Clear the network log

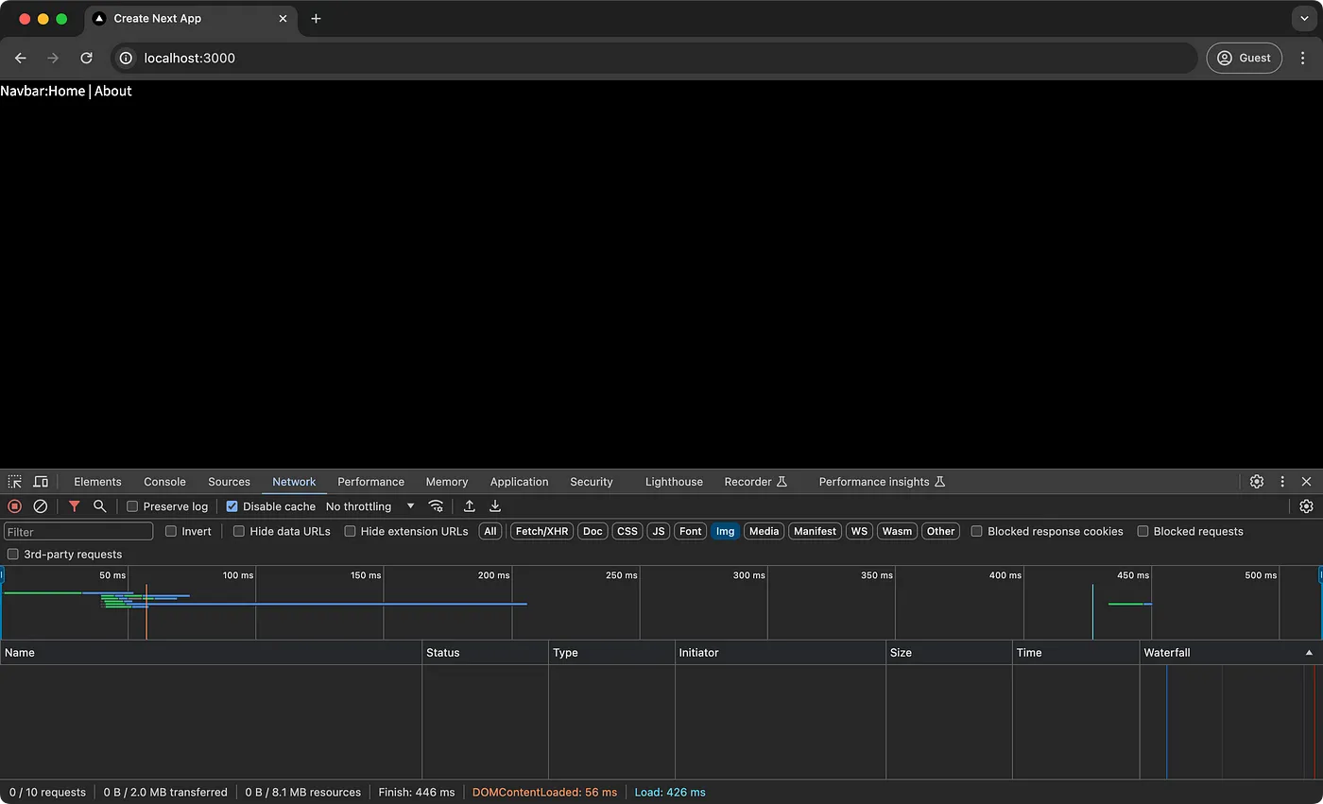41,506
